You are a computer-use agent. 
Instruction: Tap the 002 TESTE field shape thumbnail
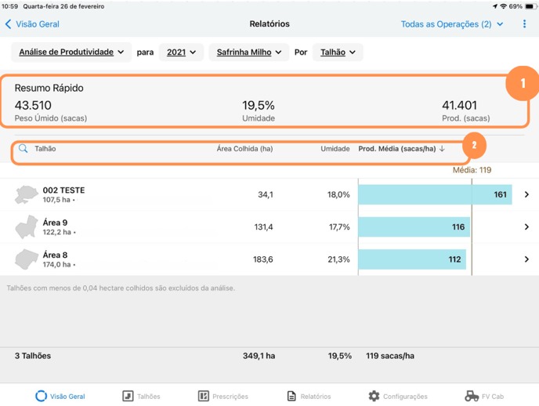(27, 195)
